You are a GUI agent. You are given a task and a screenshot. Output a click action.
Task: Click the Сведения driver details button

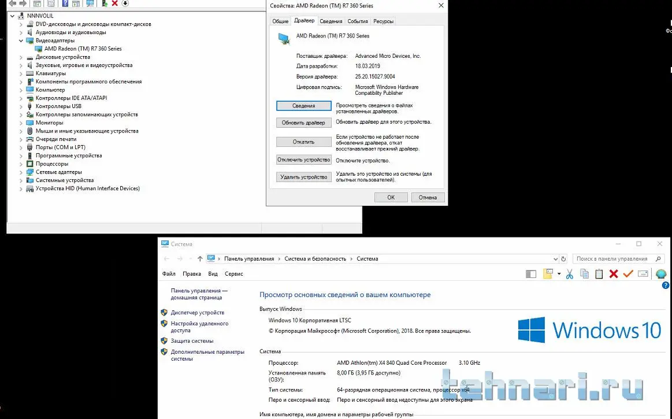coord(304,106)
